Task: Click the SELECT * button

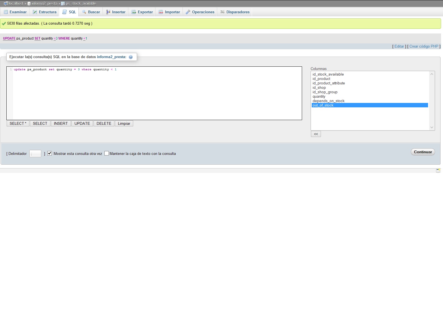Action: pyautogui.click(x=18, y=123)
